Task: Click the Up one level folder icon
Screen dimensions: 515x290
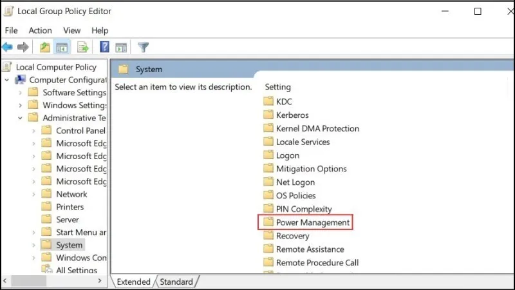Action: 44,47
